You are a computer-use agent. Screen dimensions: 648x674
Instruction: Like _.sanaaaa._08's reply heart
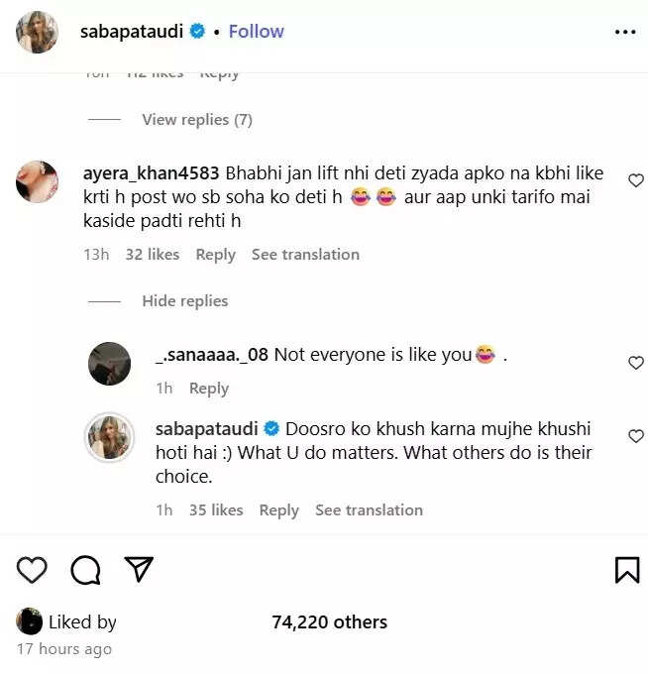click(x=636, y=363)
